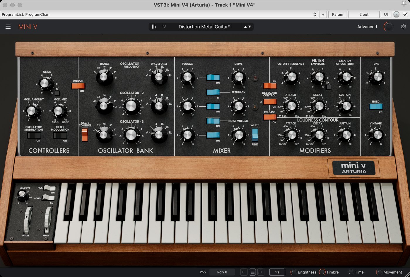Click the window resize handle corner
410x277 pixels.
click(408, 275)
